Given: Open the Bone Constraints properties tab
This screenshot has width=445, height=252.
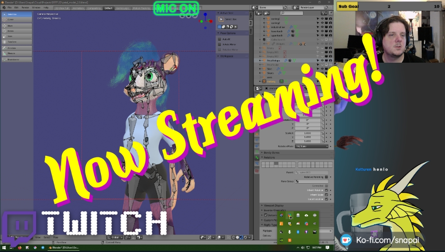Looking at the screenshot, I should click(x=257, y=164).
